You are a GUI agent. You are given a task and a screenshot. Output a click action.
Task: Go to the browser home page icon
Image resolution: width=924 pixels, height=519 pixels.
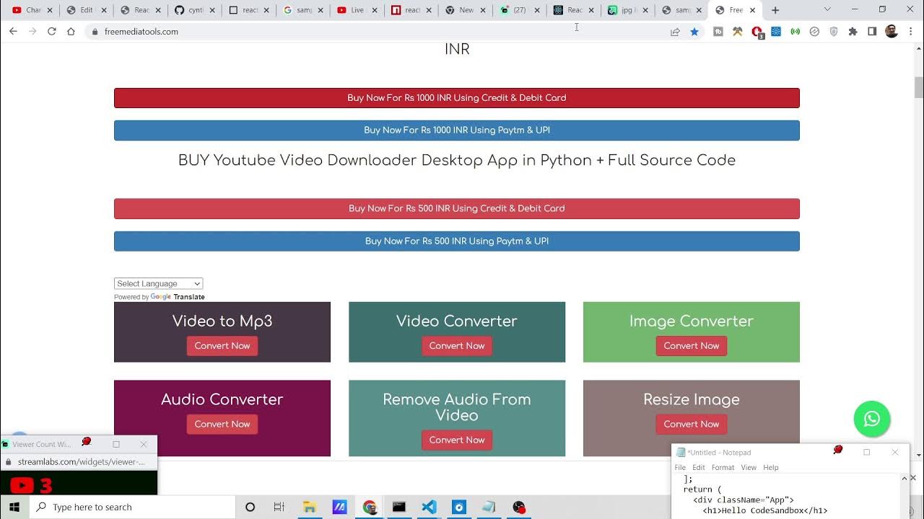[x=71, y=32]
